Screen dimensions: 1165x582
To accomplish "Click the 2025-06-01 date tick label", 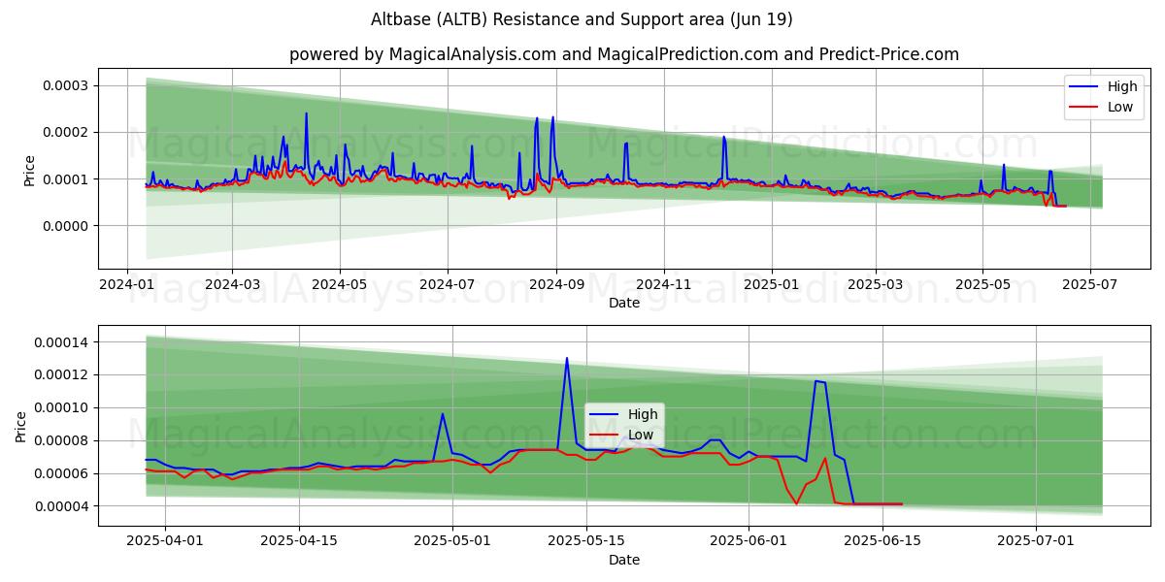I will (749, 541).
